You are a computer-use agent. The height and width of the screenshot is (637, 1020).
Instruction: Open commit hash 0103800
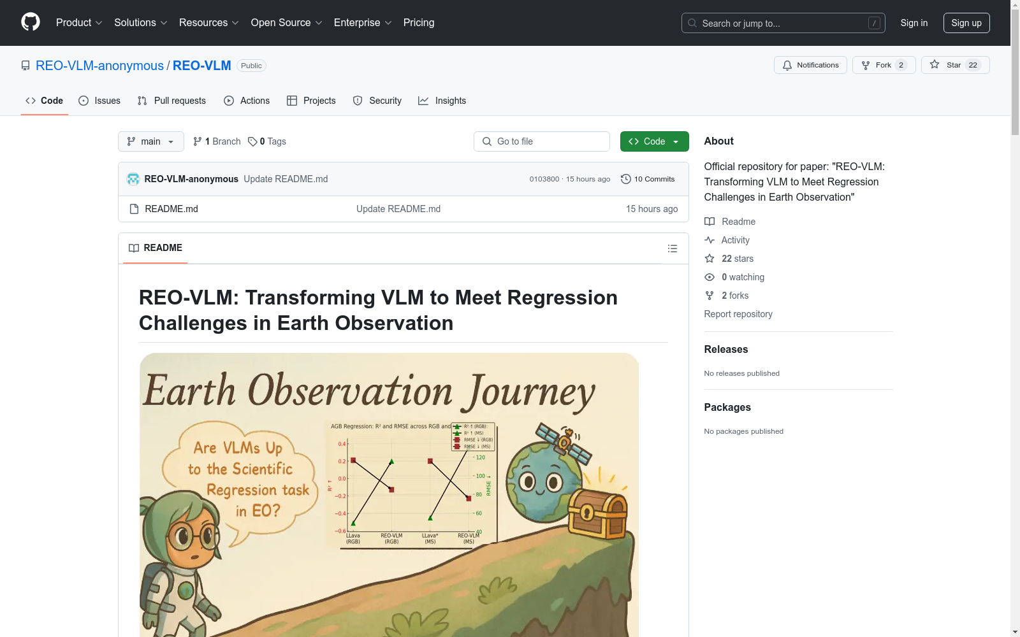[544, 179]
